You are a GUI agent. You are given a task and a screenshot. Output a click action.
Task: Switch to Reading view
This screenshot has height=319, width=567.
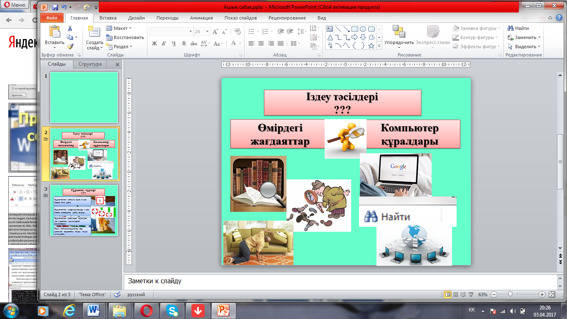(463, 294)
